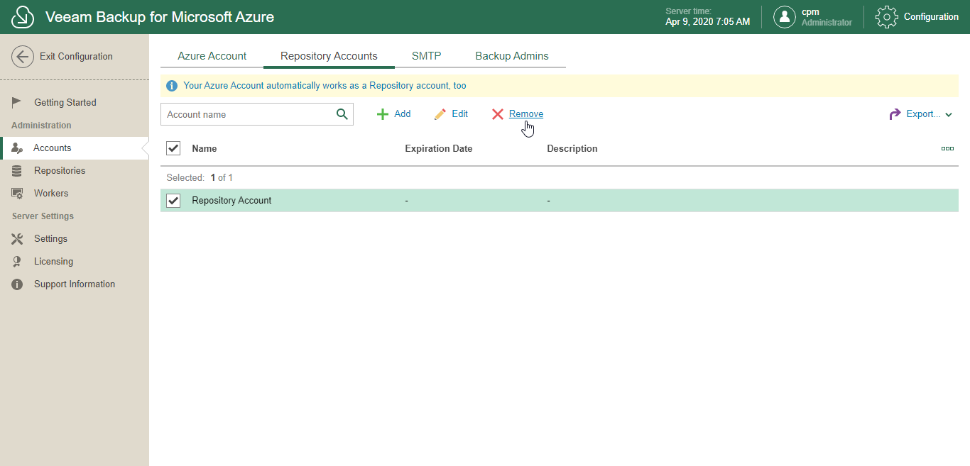Click the Configuration gear icon
The image size is (970, 466).
click(x=887, y=17)
